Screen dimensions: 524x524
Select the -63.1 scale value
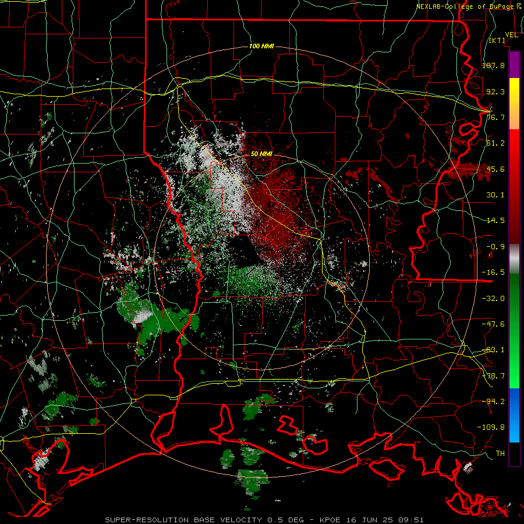tap(493, 350)
